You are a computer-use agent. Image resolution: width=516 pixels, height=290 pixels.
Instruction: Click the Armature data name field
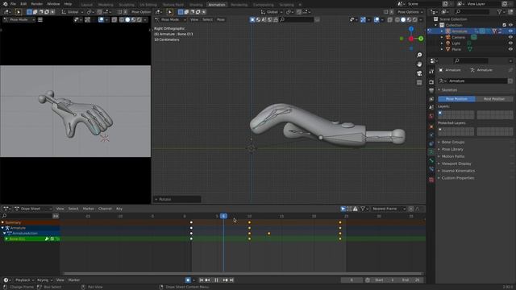(x=477, y=81)
